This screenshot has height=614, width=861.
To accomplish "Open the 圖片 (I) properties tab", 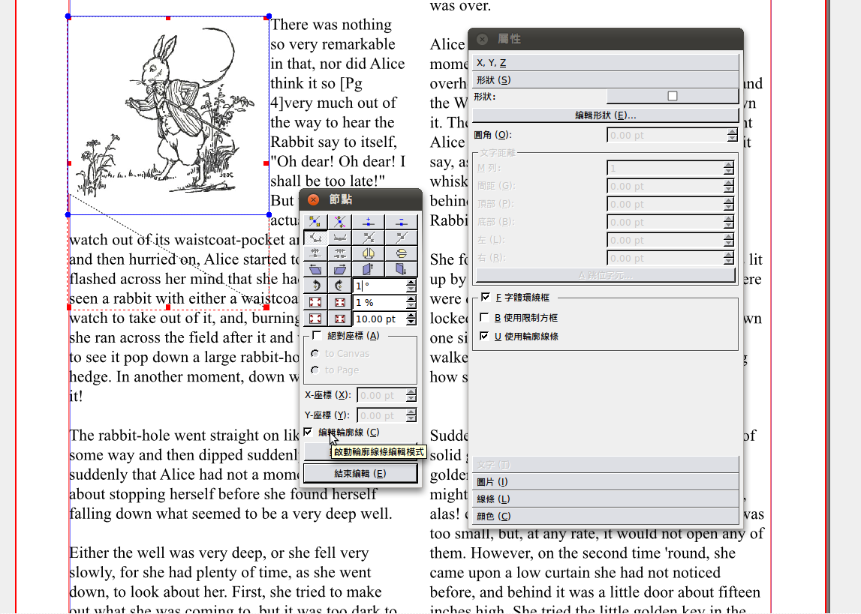I will click(x=605, y=482).
